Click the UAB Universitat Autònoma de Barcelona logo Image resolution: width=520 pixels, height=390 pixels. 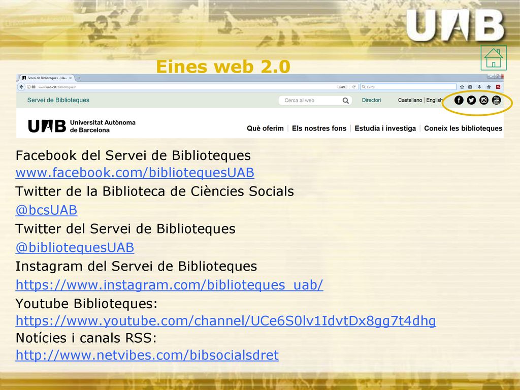(82, 126)
